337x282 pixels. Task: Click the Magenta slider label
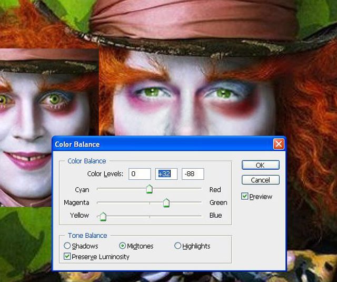coord(76,202)
